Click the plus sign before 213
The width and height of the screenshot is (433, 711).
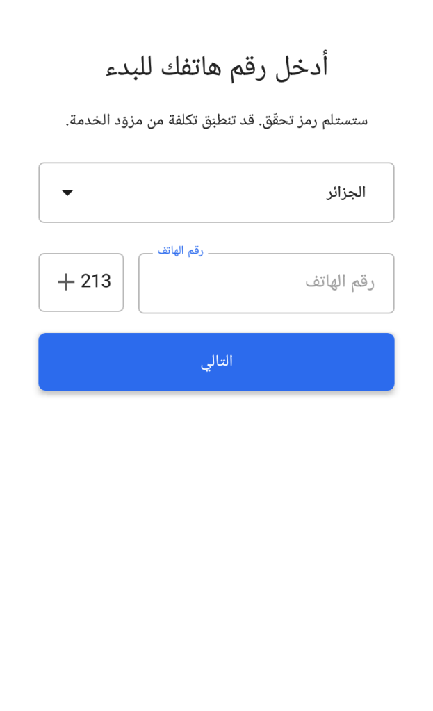click(66, 281)
